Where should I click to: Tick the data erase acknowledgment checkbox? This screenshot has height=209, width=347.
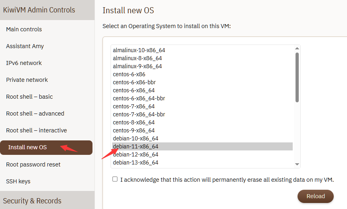coord(115,179)
